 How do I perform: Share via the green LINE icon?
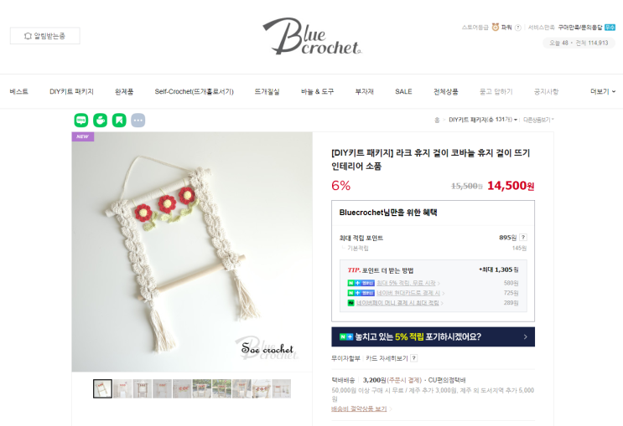click(x=81, y=121)
